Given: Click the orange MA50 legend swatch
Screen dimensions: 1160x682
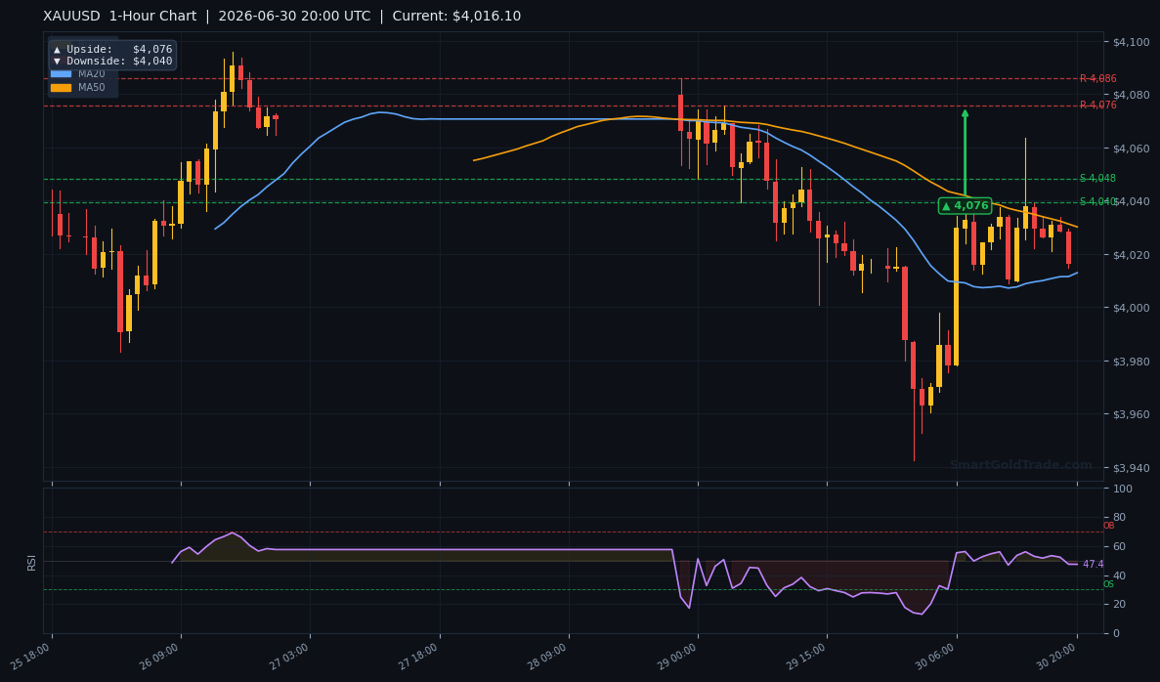Looking at the screenshot, I should [x=61, y=87].
